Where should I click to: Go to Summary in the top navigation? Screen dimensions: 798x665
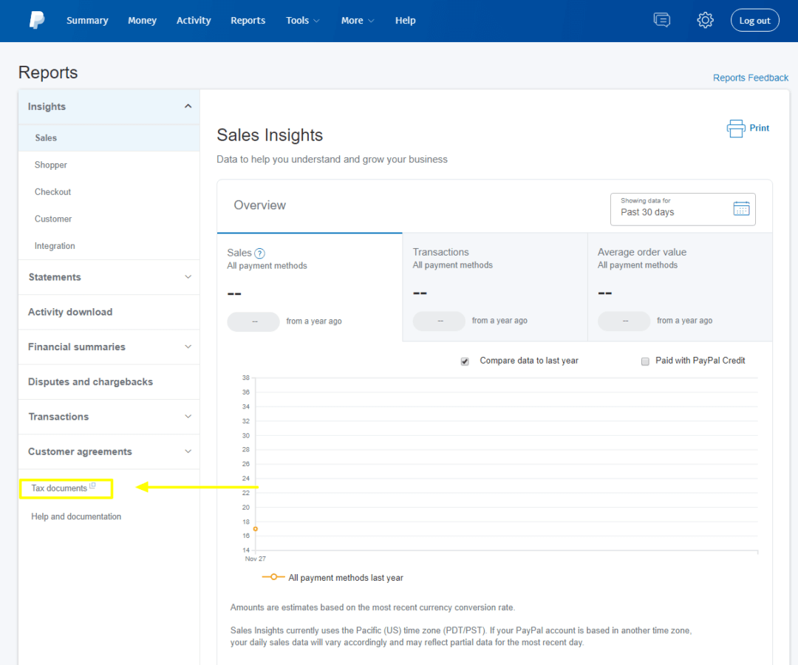click(x=87, y=21)
